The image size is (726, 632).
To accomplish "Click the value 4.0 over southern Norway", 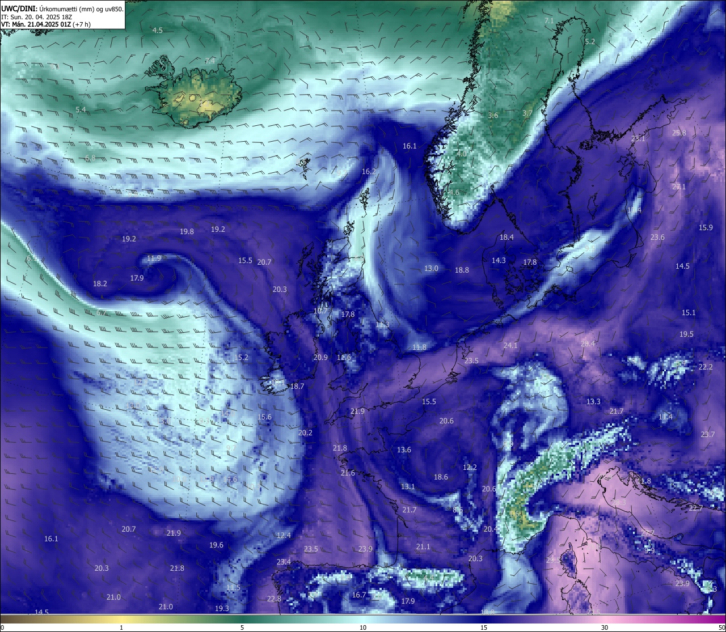I will tap(461, 154).
